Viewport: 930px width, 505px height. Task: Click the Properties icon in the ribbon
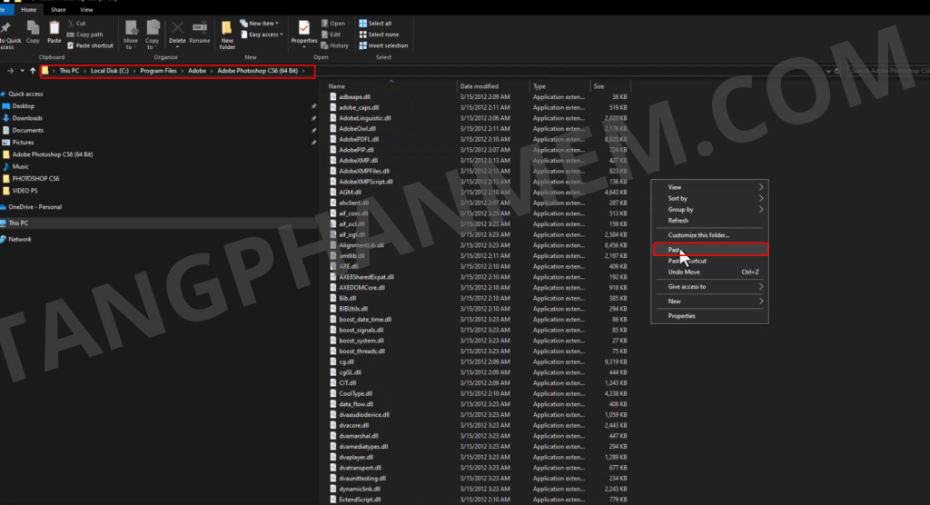pos(304,32)
